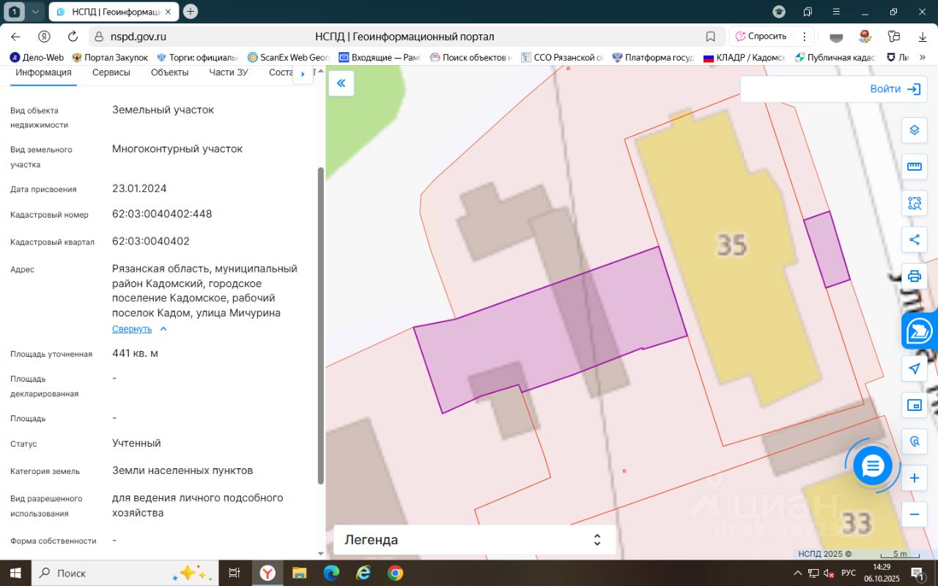Click the Спросить assistant button

(x=761, y=37)
